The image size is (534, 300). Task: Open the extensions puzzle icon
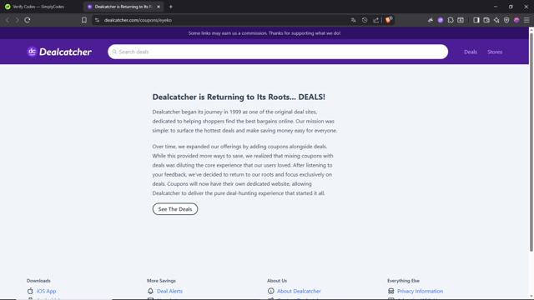[451, 20]
